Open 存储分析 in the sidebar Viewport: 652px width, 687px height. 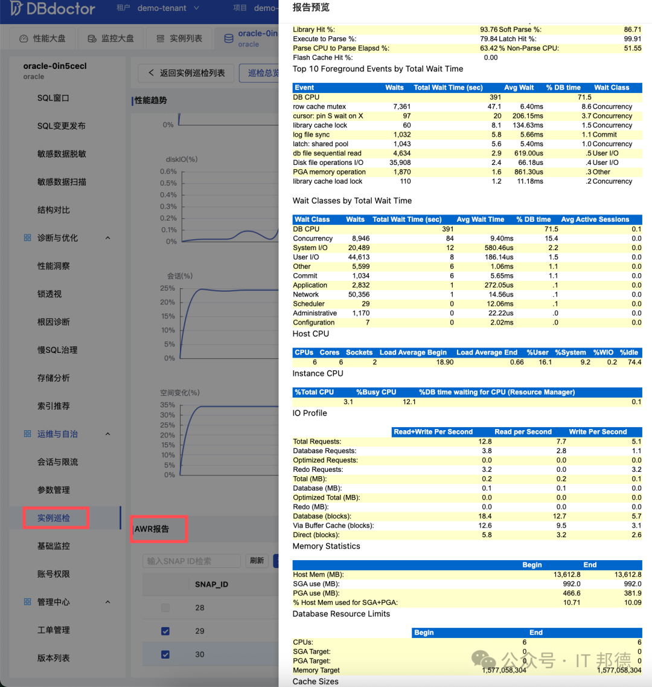[53, 378]
